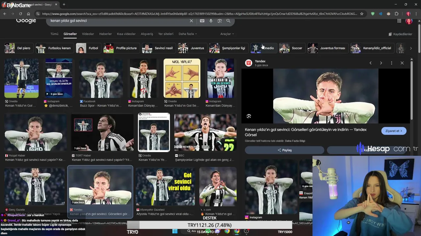
Task: Open the browser extensions puzzle icon
Action: 396,14
